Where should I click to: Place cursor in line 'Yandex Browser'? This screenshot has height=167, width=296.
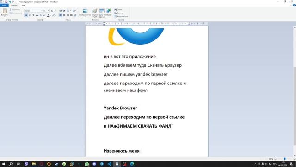pos(120,108)
